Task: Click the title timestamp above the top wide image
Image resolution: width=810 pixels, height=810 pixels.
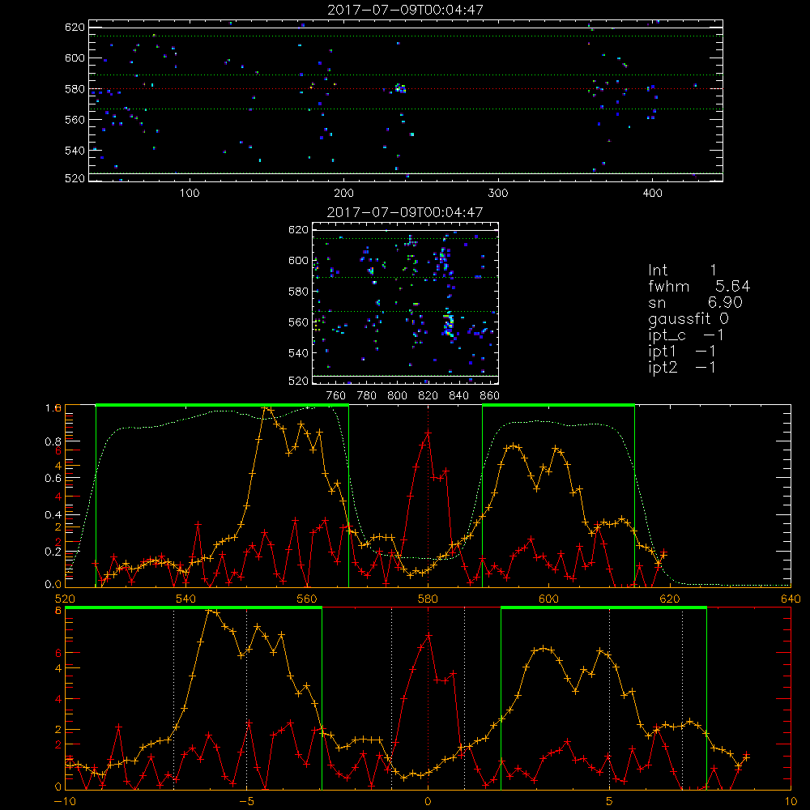Action: (406, 10)
